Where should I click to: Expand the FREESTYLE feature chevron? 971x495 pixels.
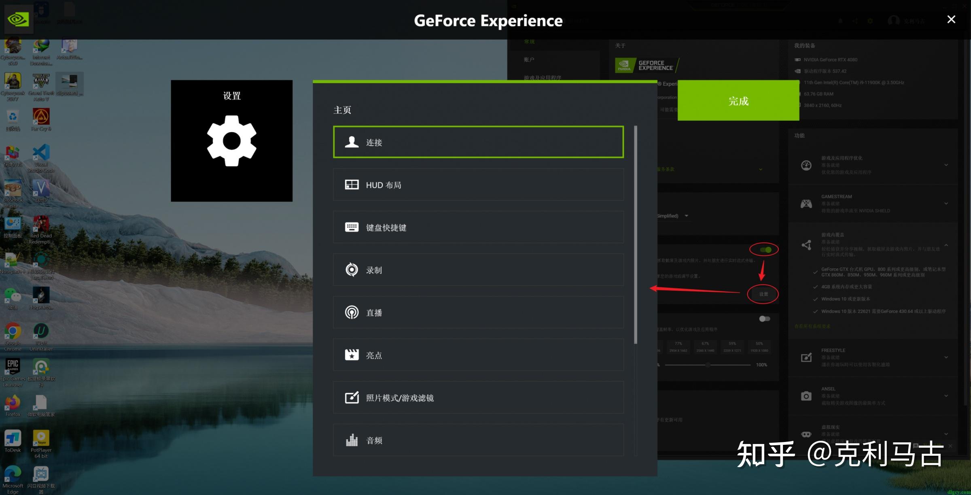pyautogui.click(x=946, y=357)
